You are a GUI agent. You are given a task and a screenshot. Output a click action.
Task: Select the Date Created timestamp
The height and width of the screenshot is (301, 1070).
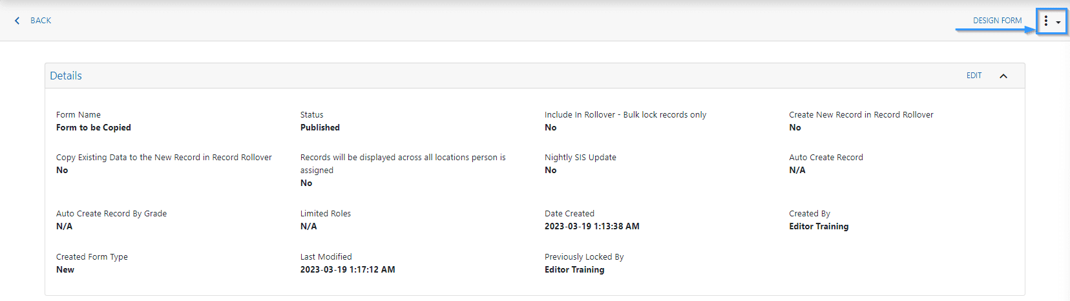coord(592,227)
